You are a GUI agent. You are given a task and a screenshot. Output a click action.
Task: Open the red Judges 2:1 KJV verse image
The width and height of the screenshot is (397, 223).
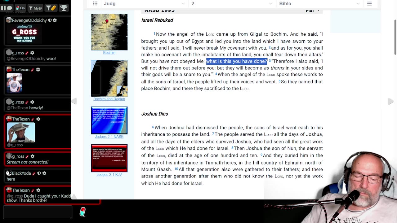tap(109, 158)
